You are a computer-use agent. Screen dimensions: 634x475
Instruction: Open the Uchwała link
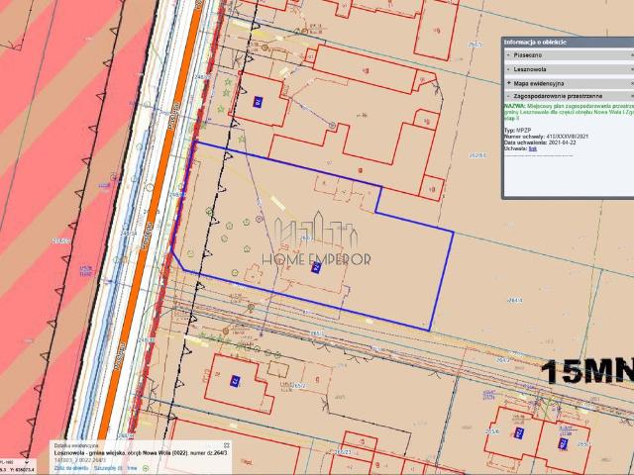click(x=533, y=148)
